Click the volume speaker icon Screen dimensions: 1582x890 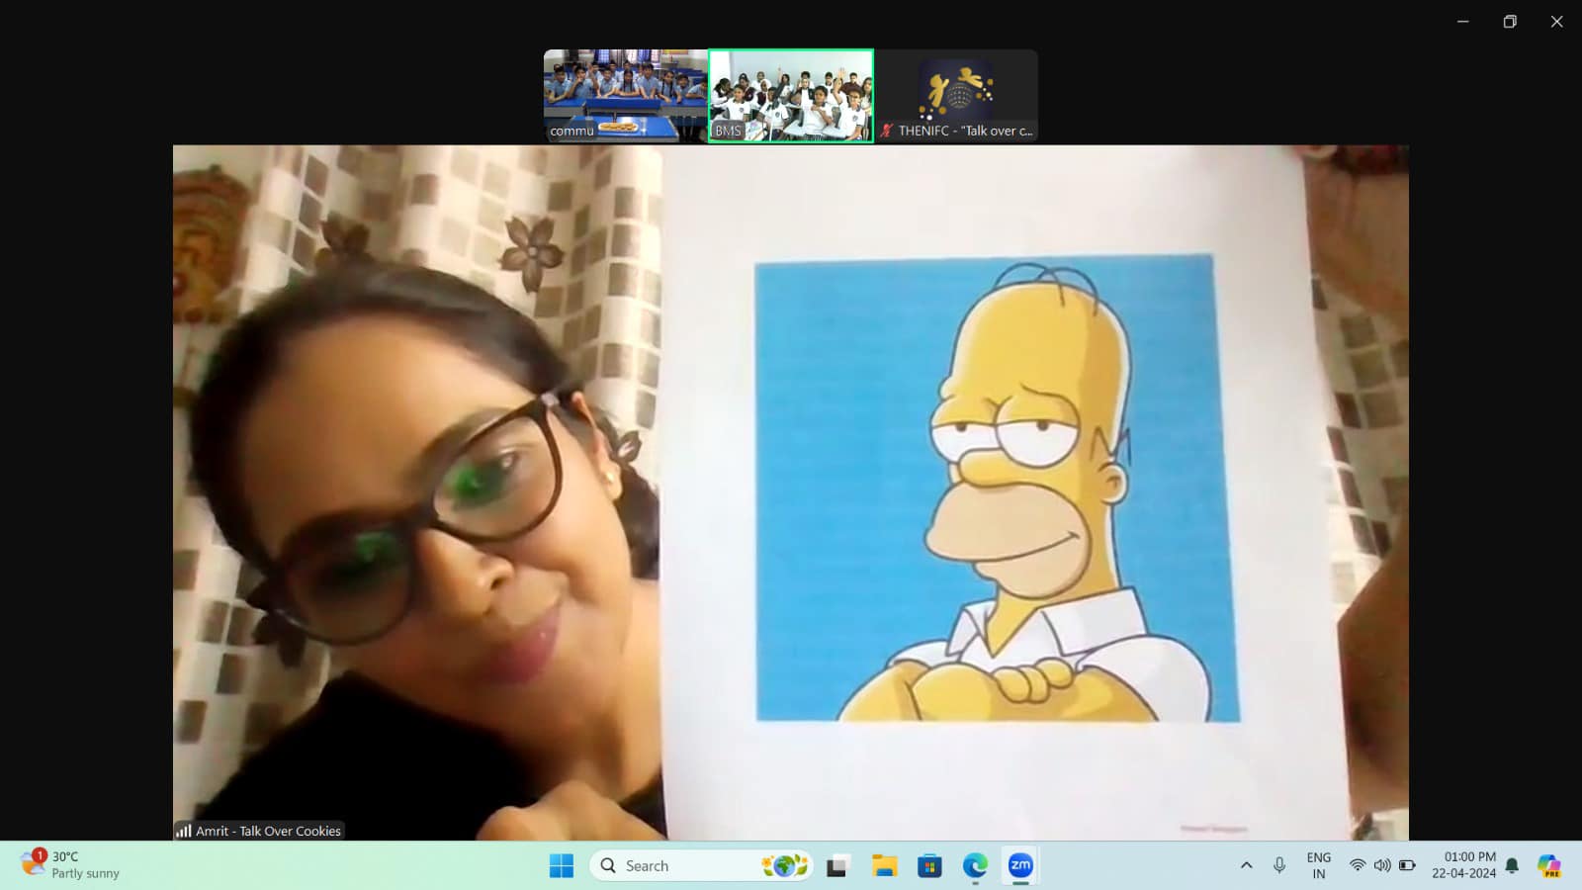point(1382,866)
